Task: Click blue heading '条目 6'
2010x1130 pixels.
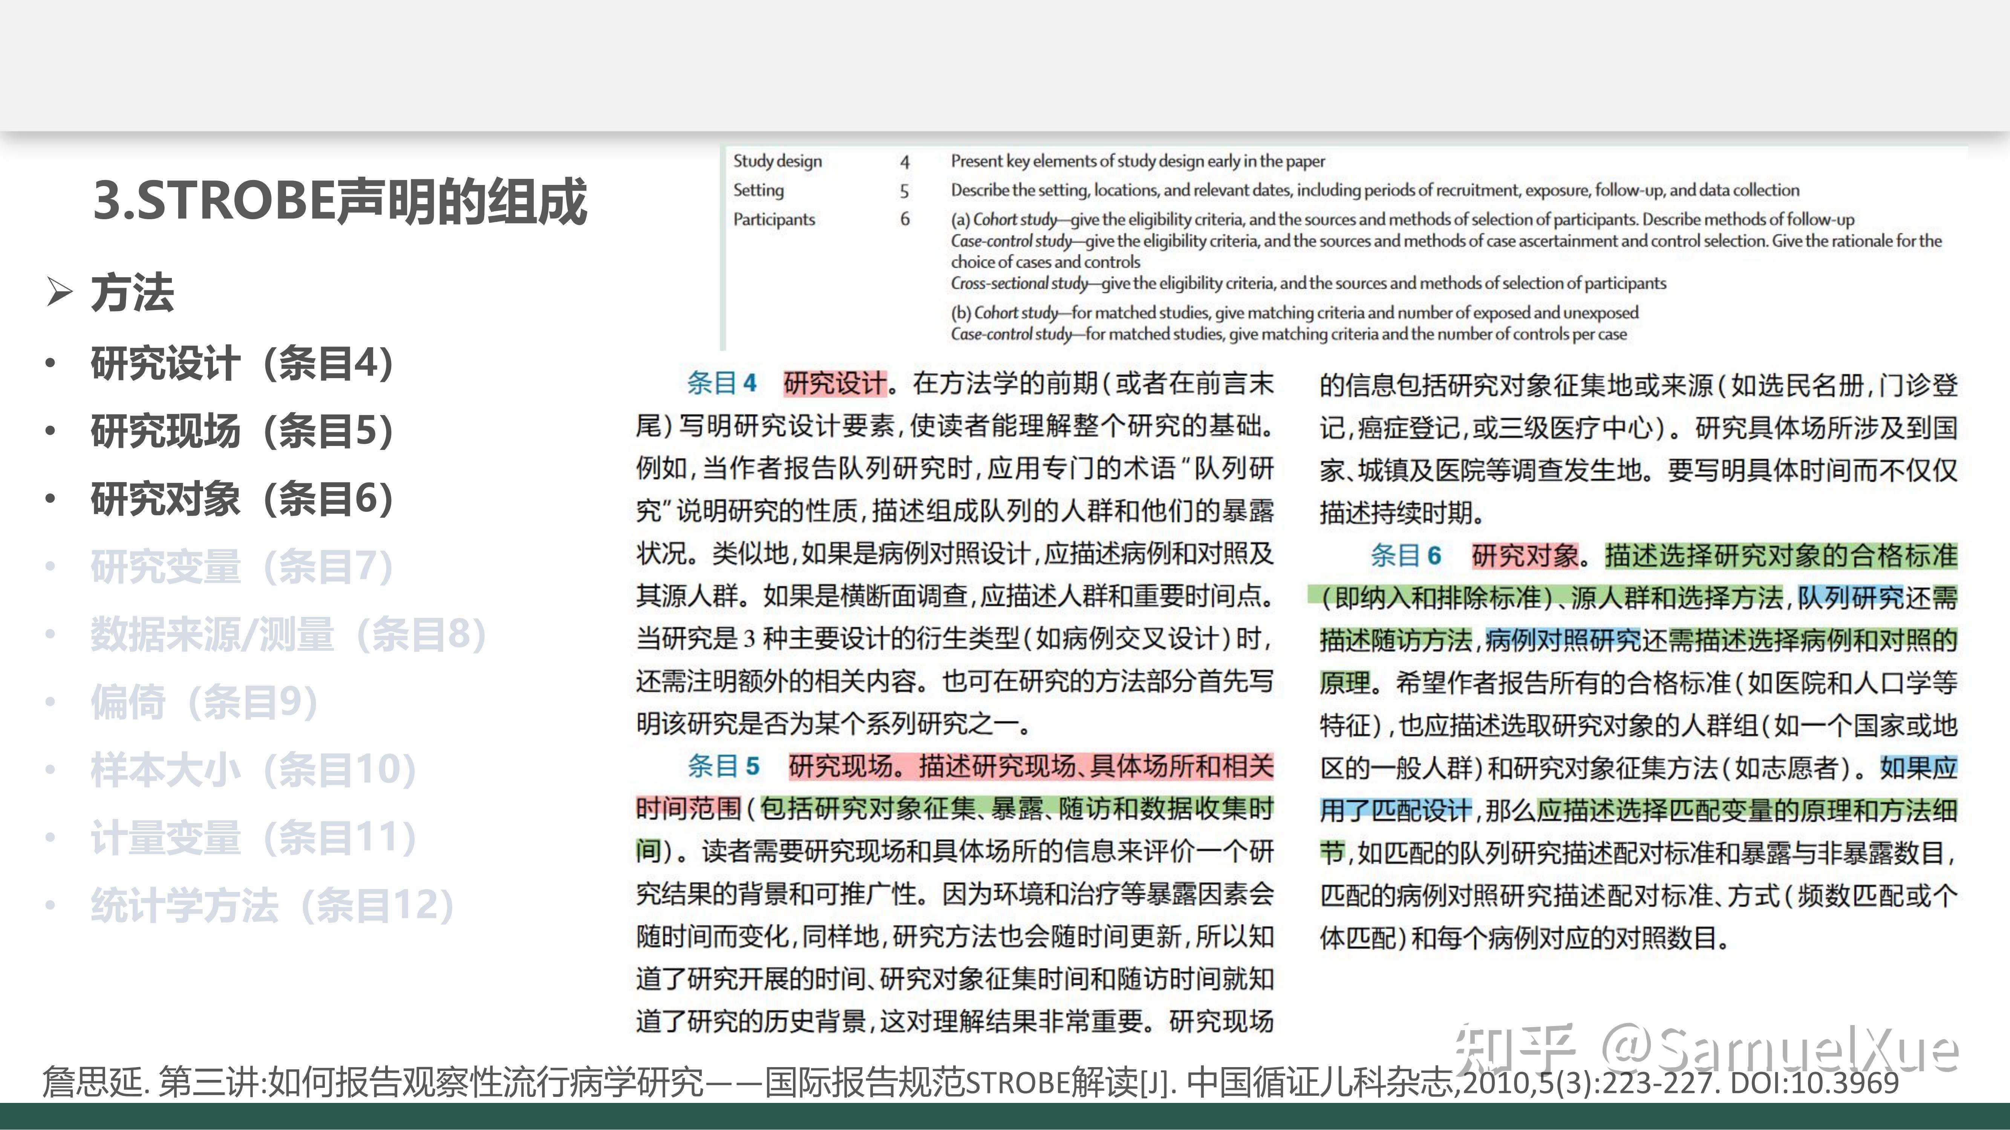Action: (1406, 555)
